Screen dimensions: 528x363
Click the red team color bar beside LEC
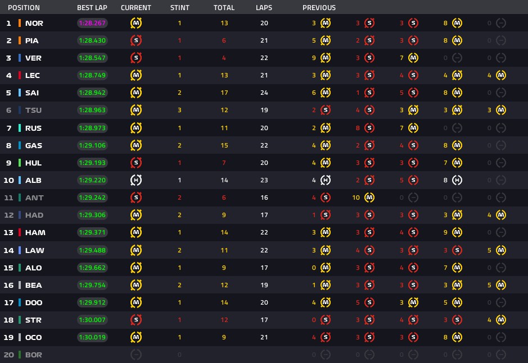(x=20, y=75)
